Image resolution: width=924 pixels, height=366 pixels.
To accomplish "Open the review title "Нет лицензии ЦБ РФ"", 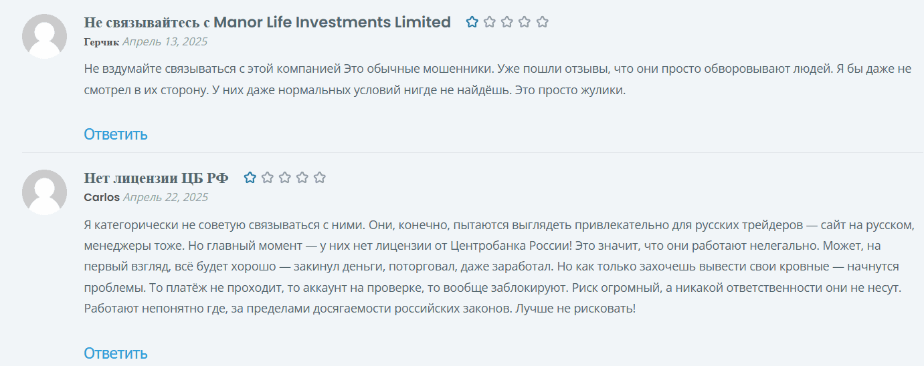I will click(x=156, y=178).
